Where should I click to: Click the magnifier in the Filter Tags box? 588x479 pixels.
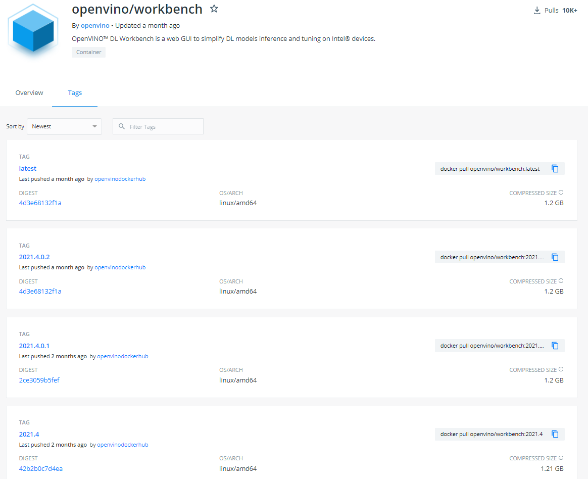[121, 126]
